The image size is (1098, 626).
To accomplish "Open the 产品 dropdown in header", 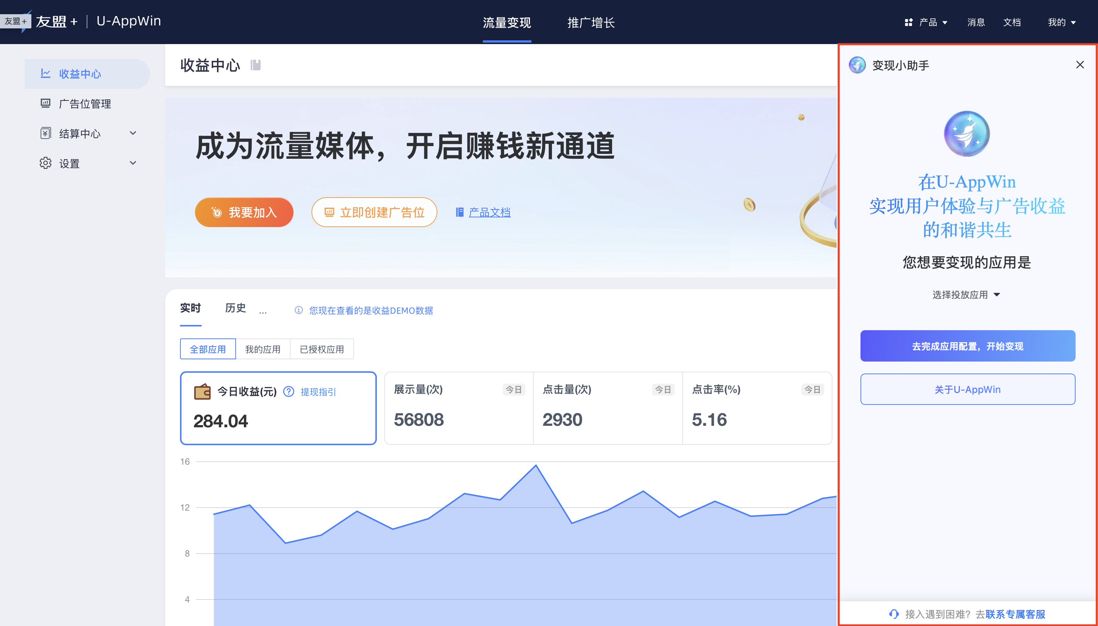I will 926,22.
